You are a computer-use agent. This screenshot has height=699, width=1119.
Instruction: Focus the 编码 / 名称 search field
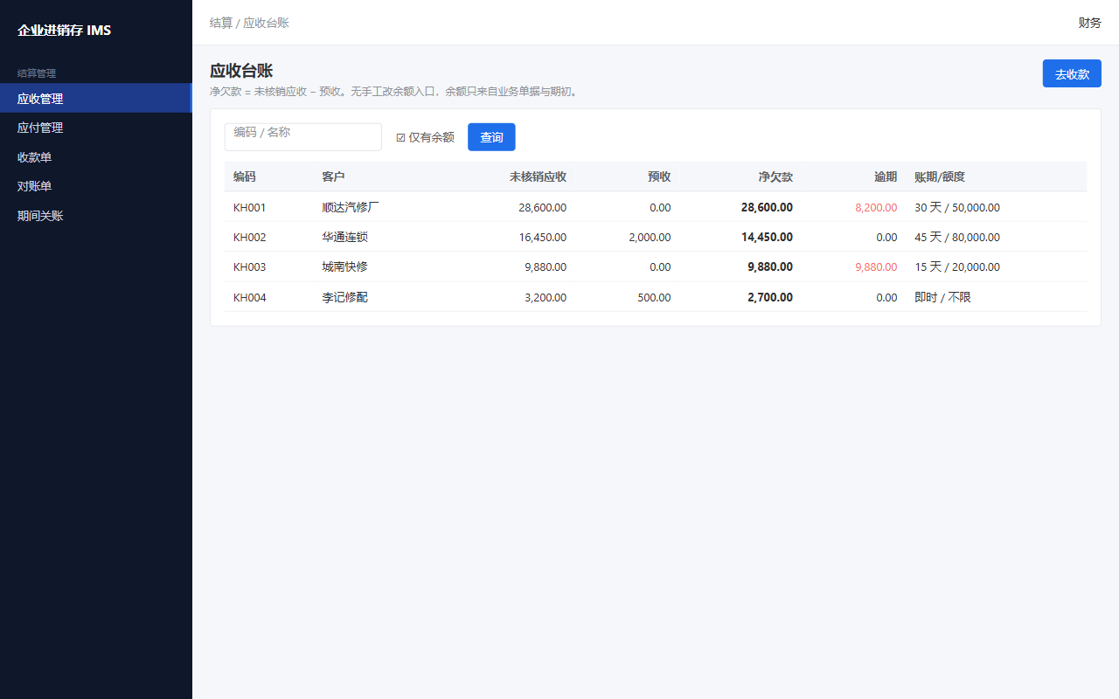303,137
